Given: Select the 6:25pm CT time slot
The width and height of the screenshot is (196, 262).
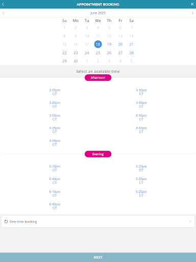Looking at the screenshot, I should (141, 193).
